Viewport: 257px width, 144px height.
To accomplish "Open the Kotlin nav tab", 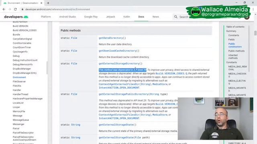I will [126, 17].
